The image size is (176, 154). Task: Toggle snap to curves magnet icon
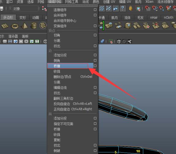click(x=155, y=9)
